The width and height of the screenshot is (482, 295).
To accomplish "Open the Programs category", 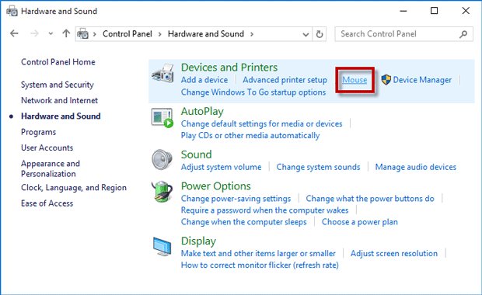I will coord(38,132).
